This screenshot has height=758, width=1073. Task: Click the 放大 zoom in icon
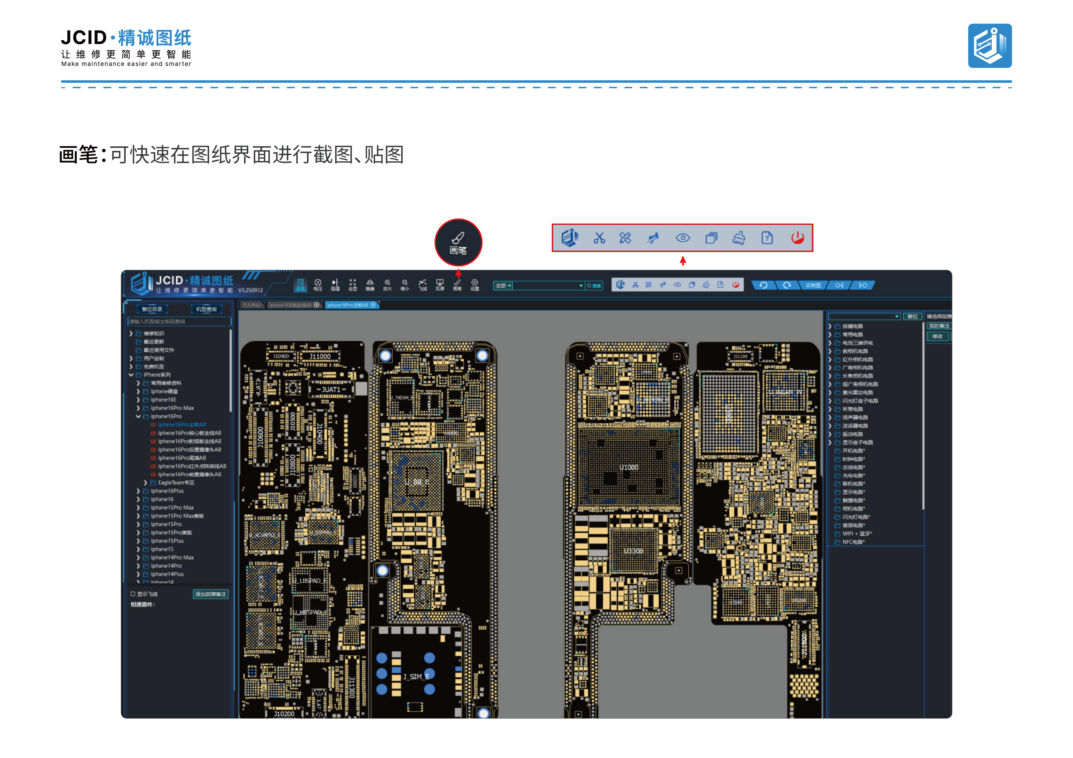tap(387, 285)
